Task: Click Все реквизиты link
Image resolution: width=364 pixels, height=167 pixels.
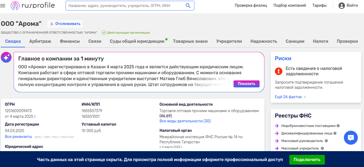Action: coord(18,137)
